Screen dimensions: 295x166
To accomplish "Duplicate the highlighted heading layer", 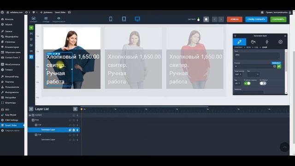I will [70, 130].
